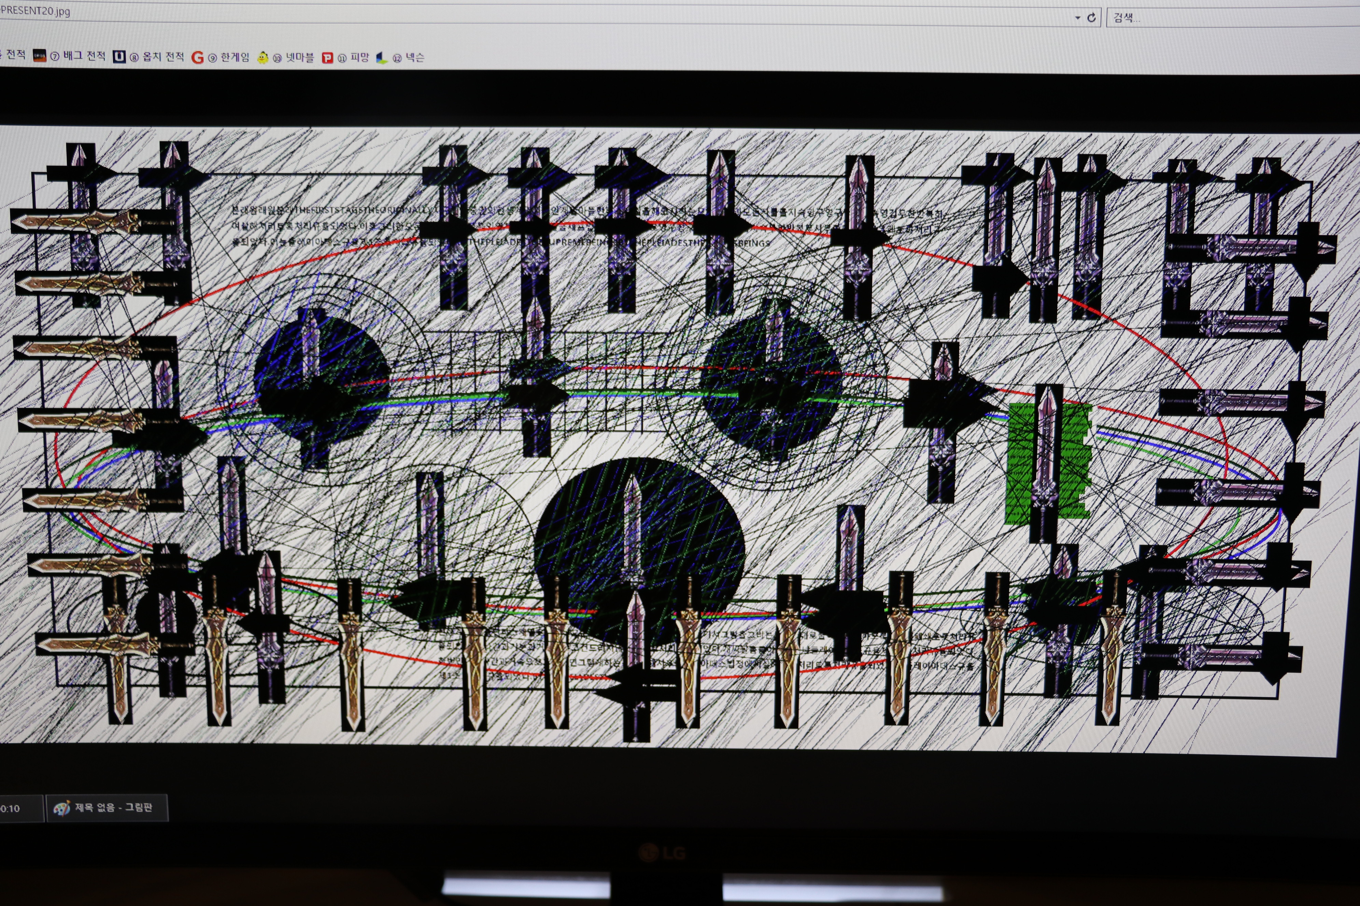Click the yellow 넷마블 bookmark icon
This screenshot has height=906, width=1360.
click(263, 58)
